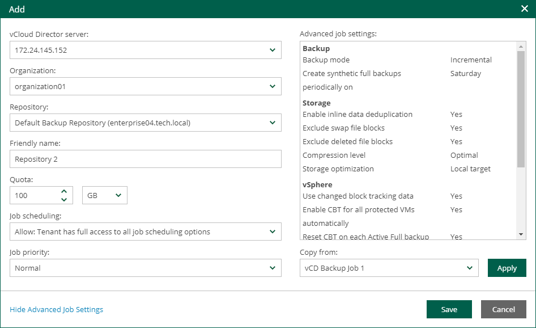Click Hide Advanced Job Settings link
This screenshot has height=328, width=536.
pos(57,309)
